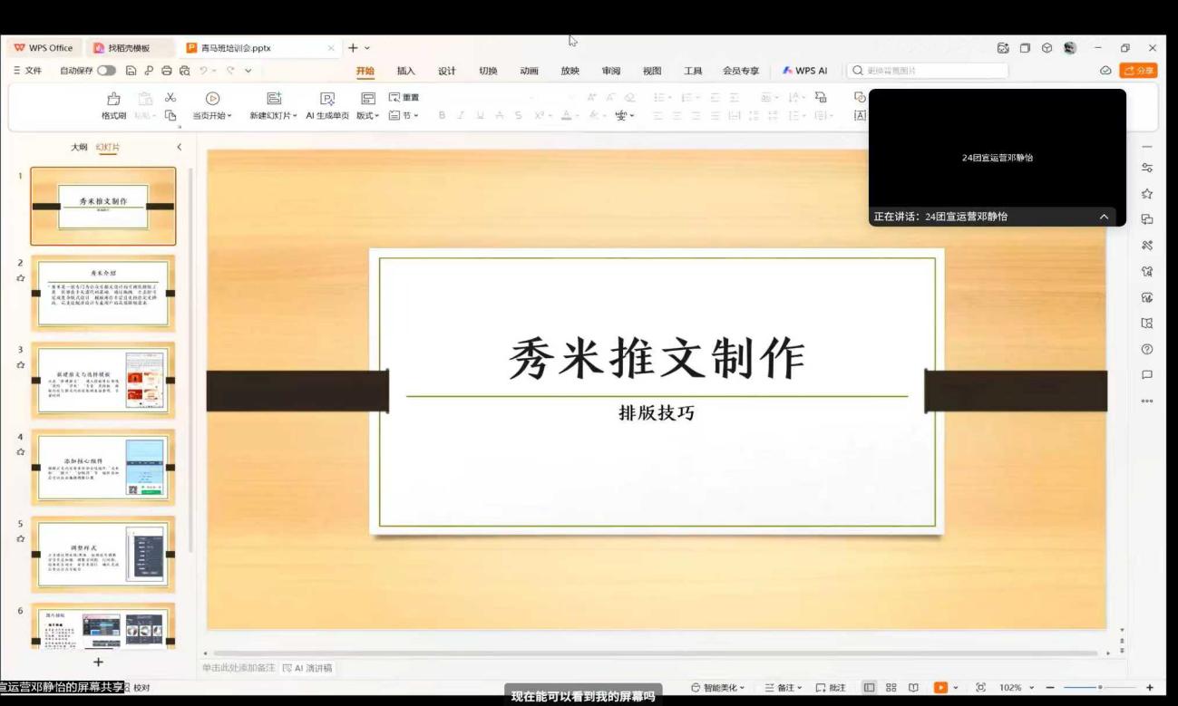Select slide 3 thumbnail in panel
The width and height of the screenshot is (1178, 706).
102,379
